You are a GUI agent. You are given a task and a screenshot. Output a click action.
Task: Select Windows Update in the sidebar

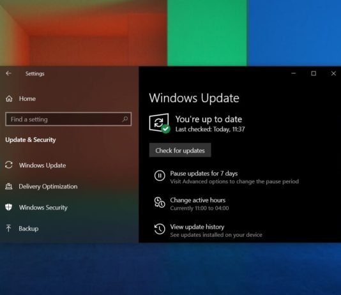42,165
